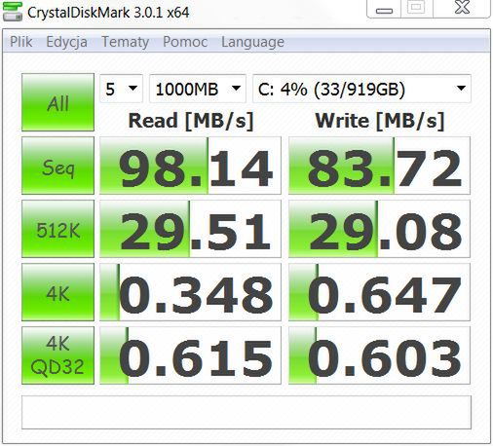Click the CrystalDiskMark app icon in title bar
Viewport: 493px width, 446px height.
tap(13, 12)
